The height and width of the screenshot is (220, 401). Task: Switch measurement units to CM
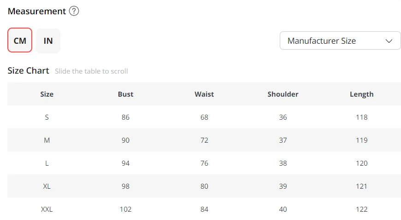pos(20,41)
